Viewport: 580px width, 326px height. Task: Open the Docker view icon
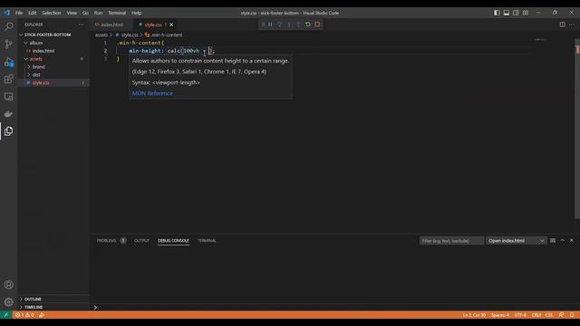[x=8, y=114]
